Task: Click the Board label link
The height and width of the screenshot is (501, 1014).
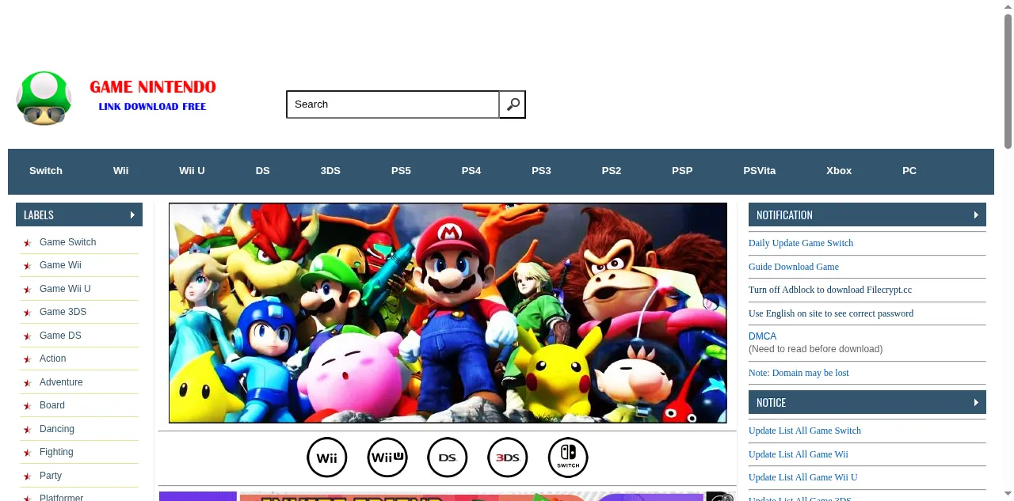Action: [52, 405]
